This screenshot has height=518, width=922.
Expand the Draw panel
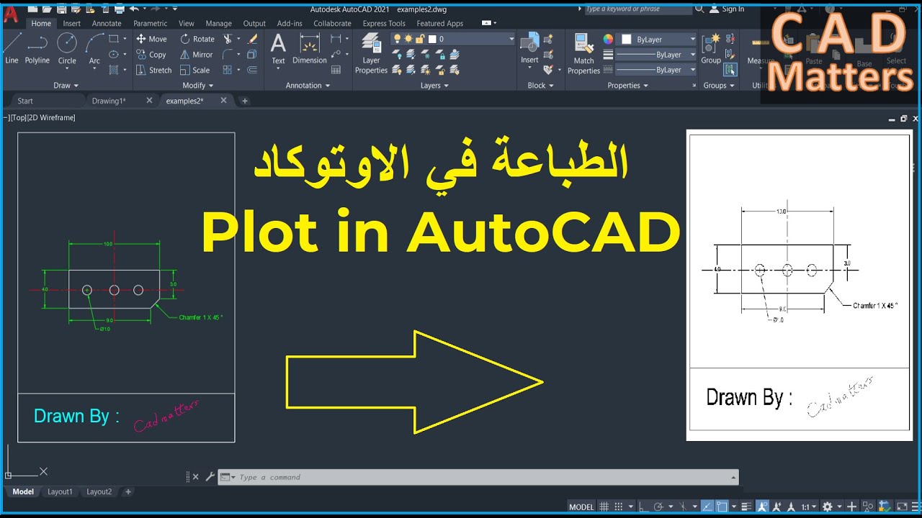click(66, 85)
